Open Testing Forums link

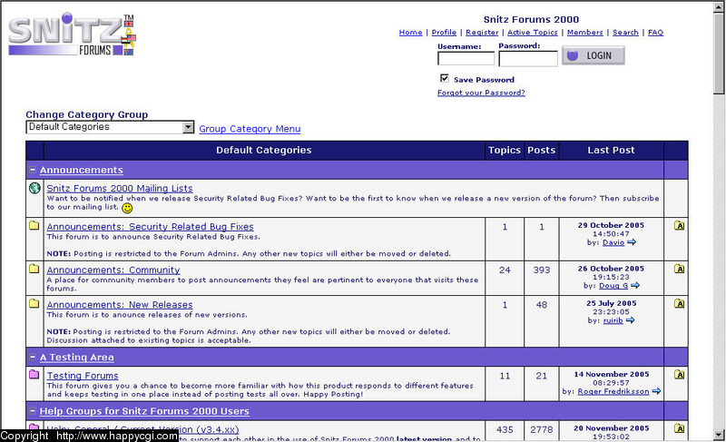83,376
